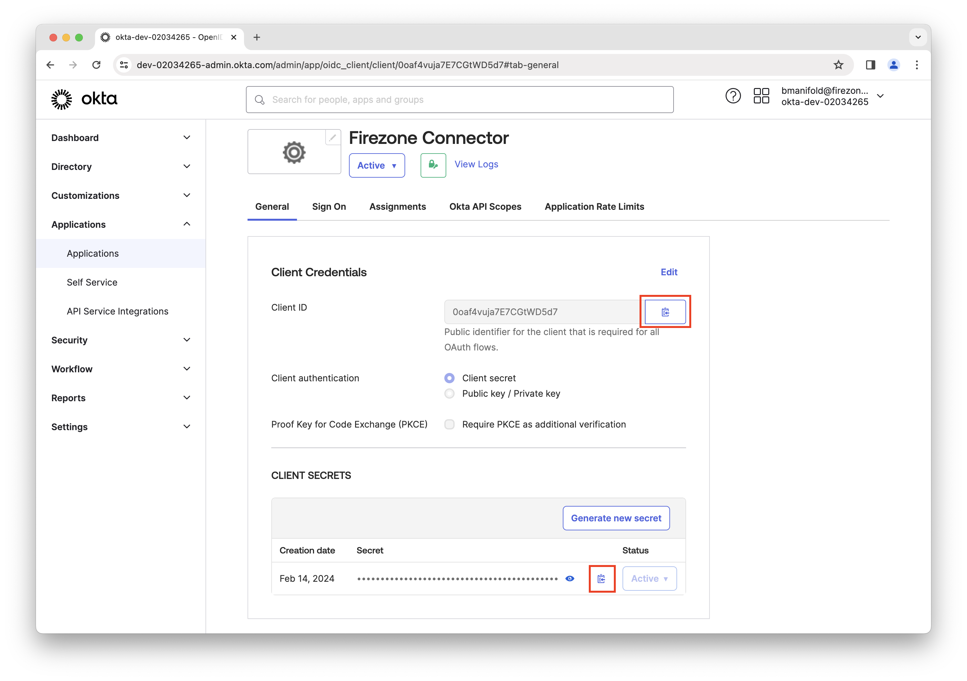Edit the application logo pencil icon
This screenshot has width=967, height=681.
333,137
